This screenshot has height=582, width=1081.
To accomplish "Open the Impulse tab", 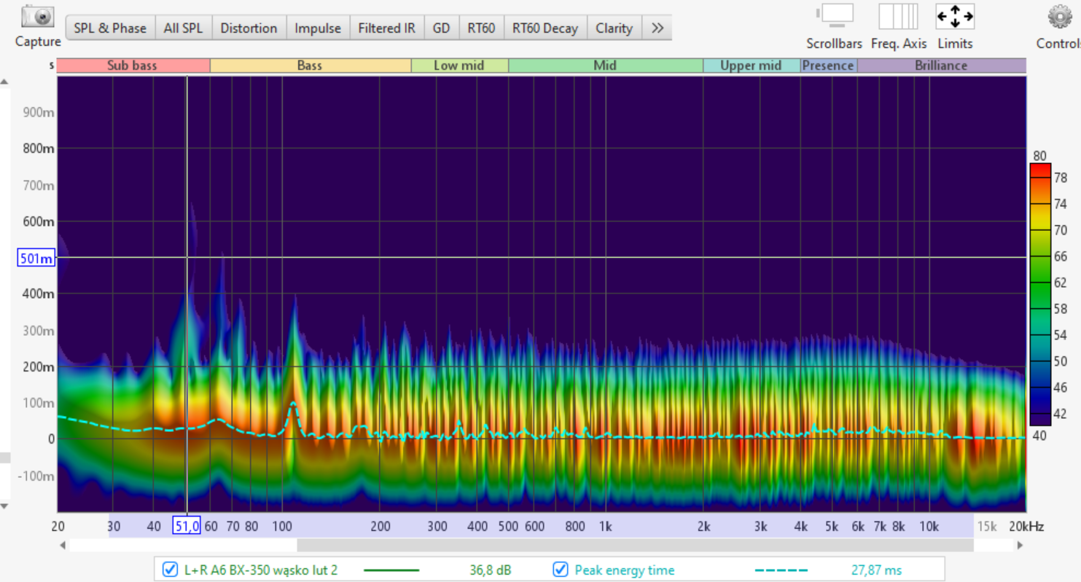I will click(x=317, y=28).
